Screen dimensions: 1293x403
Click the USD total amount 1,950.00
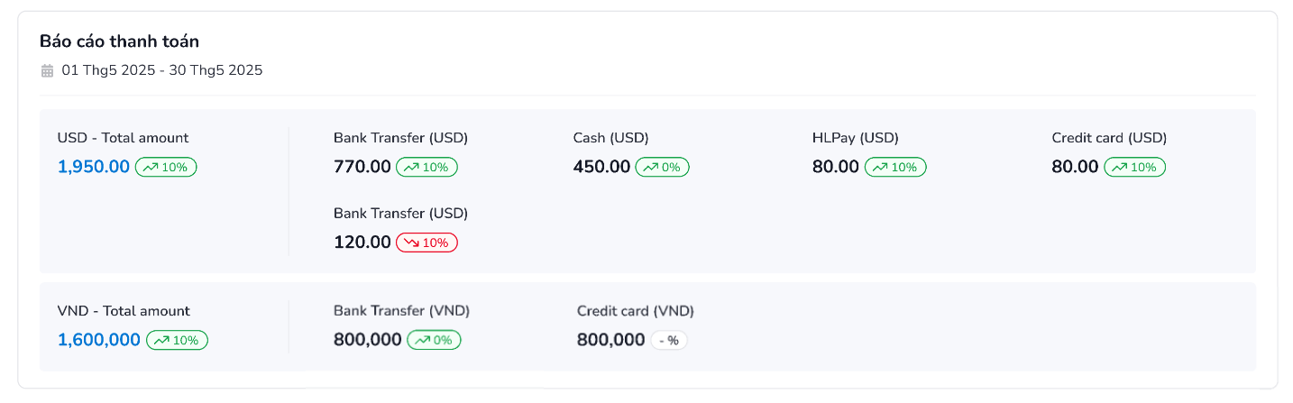tap(94, 167)
